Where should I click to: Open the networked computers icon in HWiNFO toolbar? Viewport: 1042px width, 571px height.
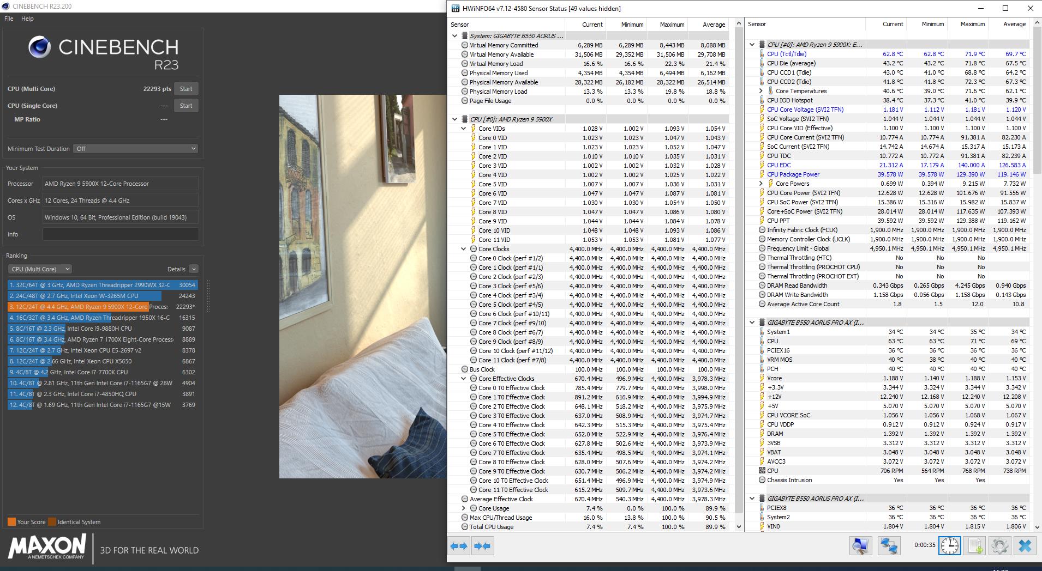(x=889, y=546)
